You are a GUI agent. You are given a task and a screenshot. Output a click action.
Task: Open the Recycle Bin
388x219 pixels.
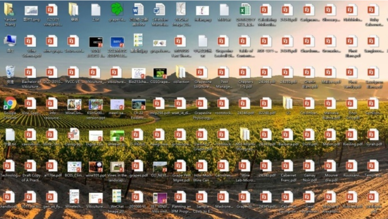tap(10, 72)
